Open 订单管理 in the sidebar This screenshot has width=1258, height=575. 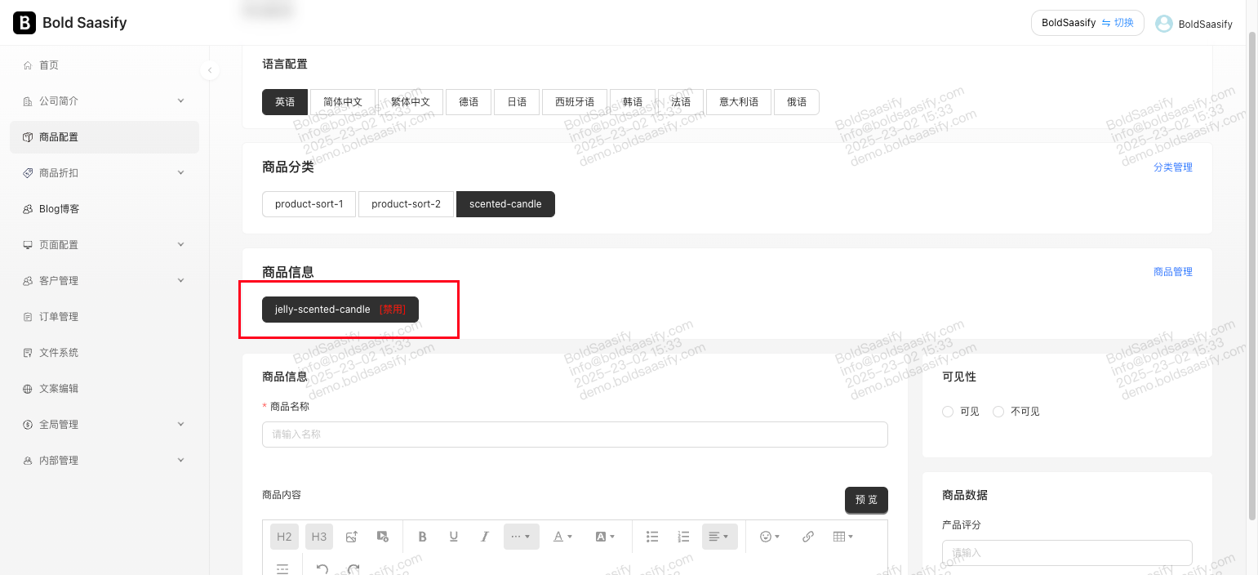104,317
